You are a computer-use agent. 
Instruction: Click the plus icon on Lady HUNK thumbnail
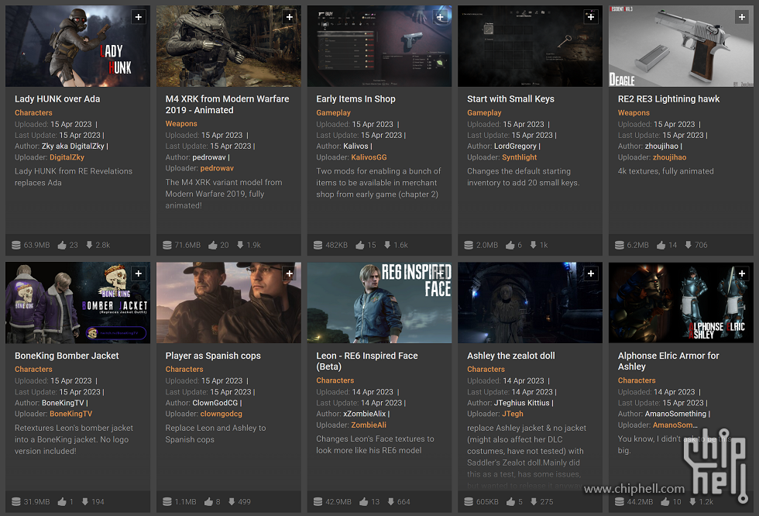point(139,17)
